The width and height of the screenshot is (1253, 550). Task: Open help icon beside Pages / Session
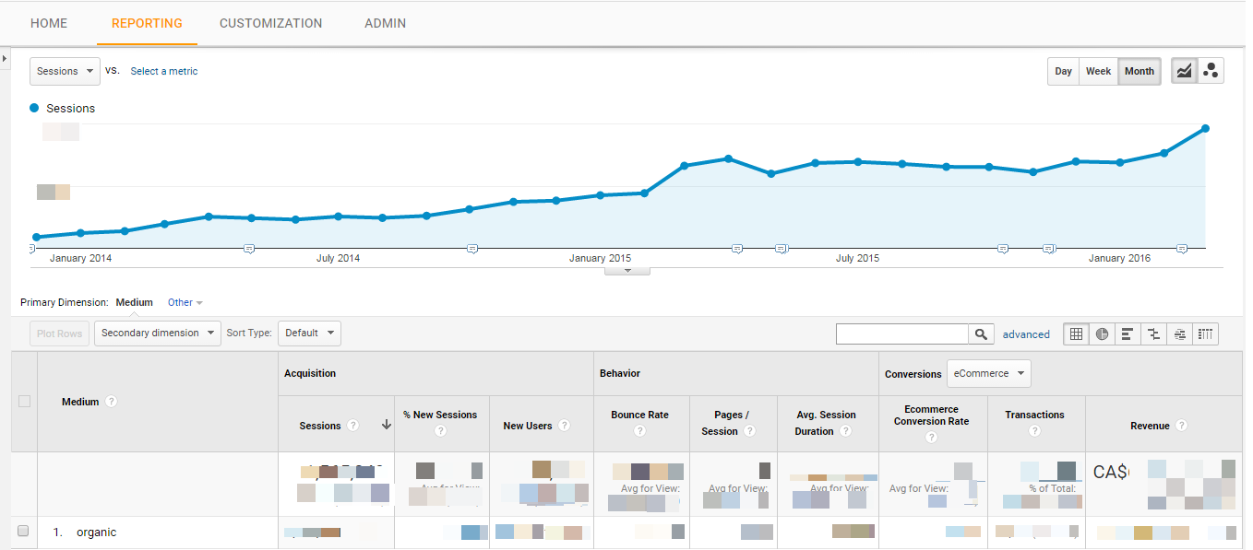coord(749,431)
